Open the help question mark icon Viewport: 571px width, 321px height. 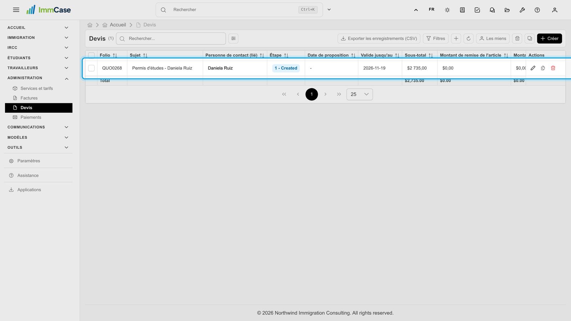537,10
